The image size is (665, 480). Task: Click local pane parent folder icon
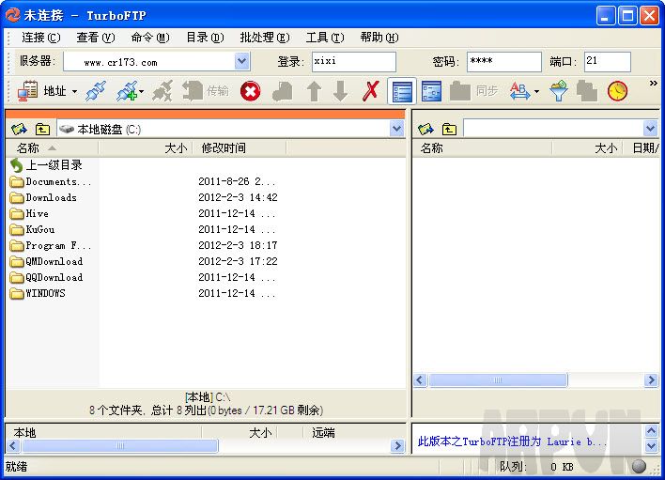(42, 129)
